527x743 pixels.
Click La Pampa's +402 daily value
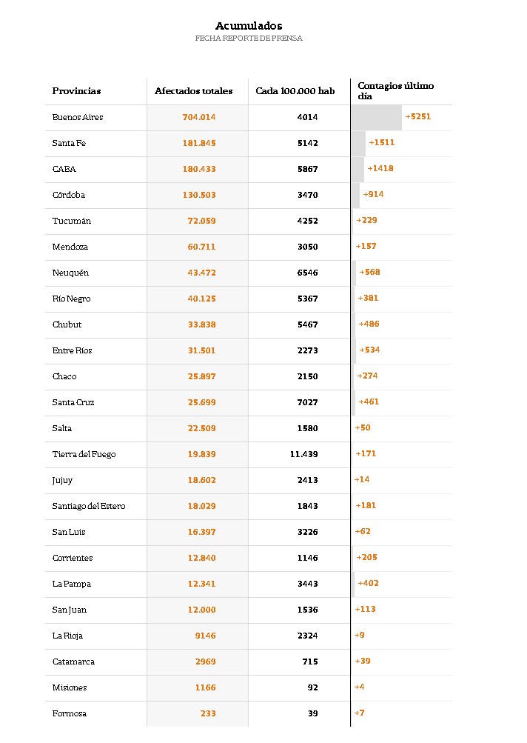coord(368,584)
